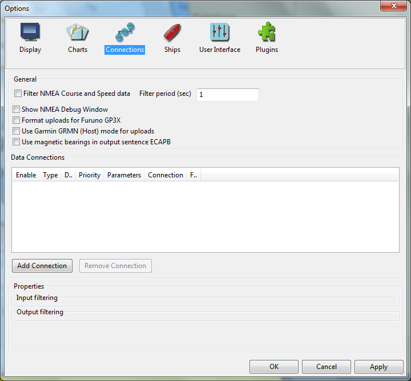Enable Garmin GRMN Host mode for uploads

click(17, 131)
